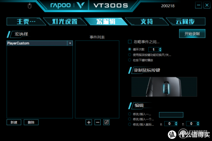Enable the 忽略事件之间 checkbox
This screenshot has width=212, height=141.
[130, 42]
